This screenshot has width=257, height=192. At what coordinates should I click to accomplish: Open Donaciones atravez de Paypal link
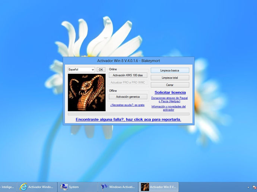[169, 99]
